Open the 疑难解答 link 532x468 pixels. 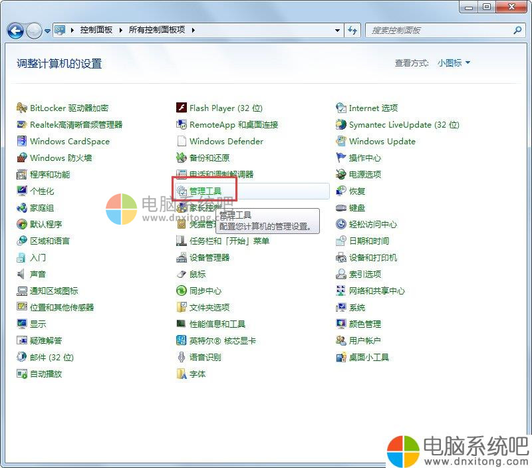point(46,341)
